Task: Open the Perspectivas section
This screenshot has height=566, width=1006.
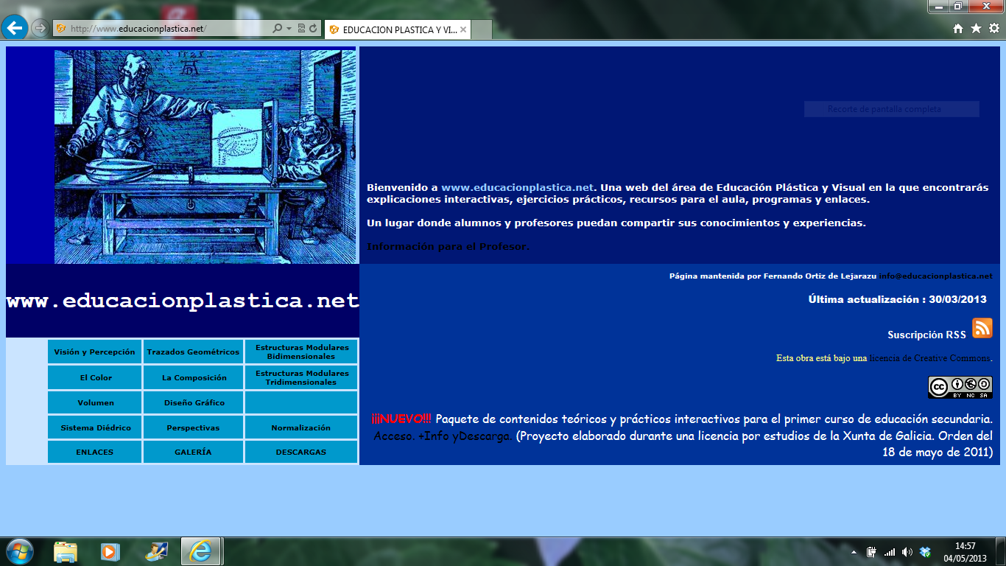Action: point(193,427)
